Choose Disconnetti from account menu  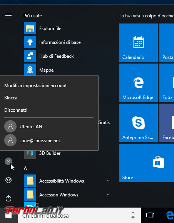16,110
